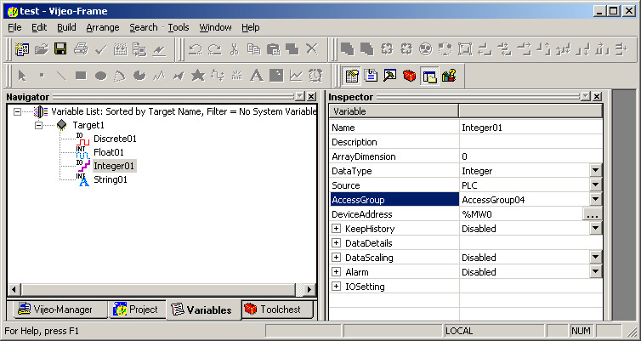The image size is (641, 341).
Task: Expand the KeepHistory property group
Action: coord(336,229)
